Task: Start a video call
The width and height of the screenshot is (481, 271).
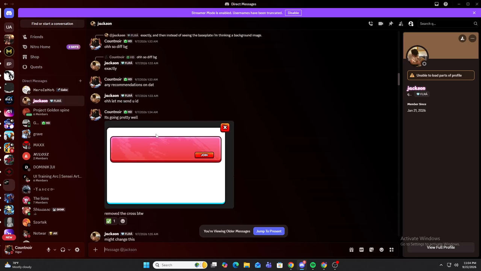Action: pos(381,24)
